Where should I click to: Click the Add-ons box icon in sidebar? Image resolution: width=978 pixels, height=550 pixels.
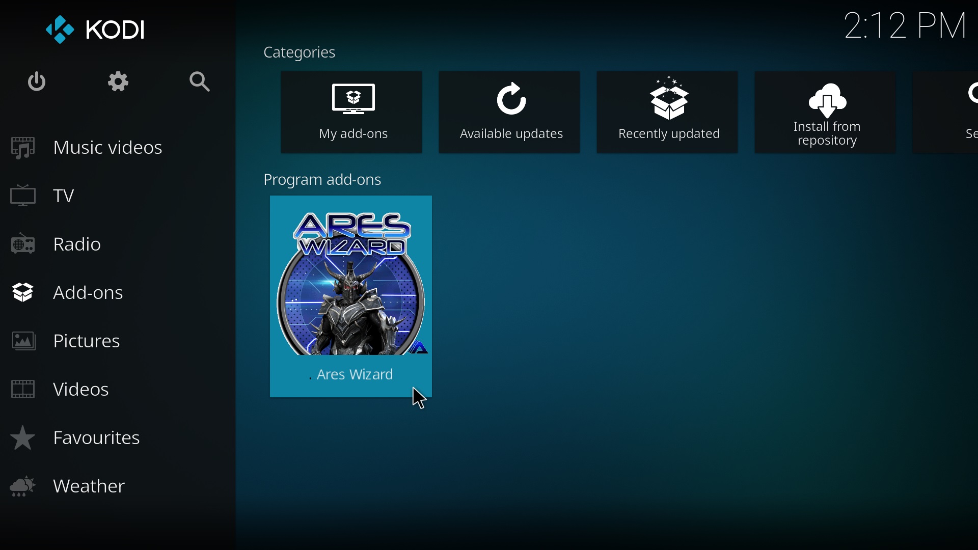[23, 293]
